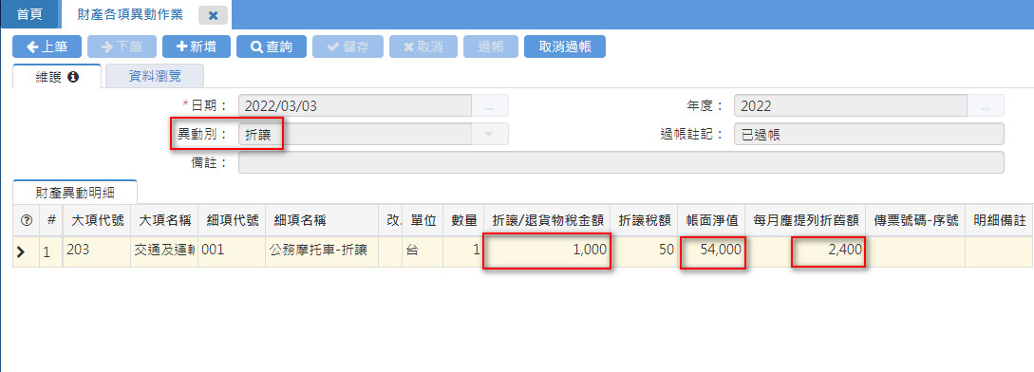Click the 改 column header
Viewport: 1034px width, 372px height.
point(390,220)
